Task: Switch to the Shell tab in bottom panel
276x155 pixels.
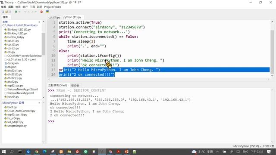Action: [x=58, y=85]
